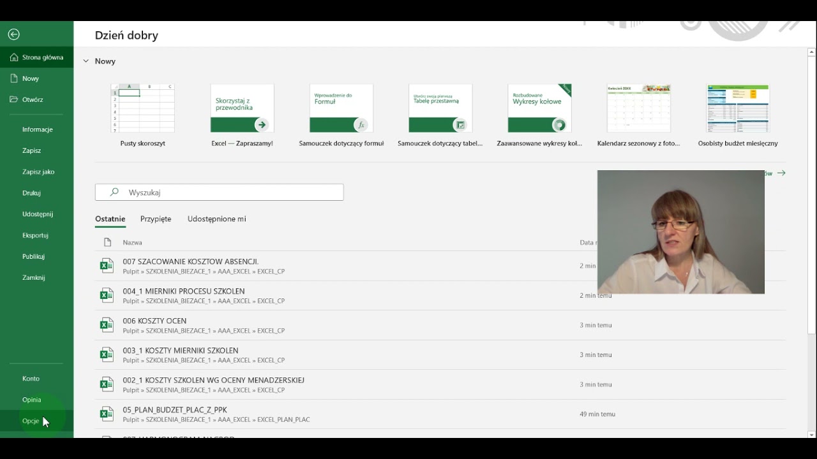817x459 pixels.
Task: Open Pusty skoroszyt blank workbook template
Action: 143,115
